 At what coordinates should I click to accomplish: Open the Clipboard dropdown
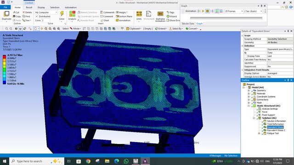134,28
